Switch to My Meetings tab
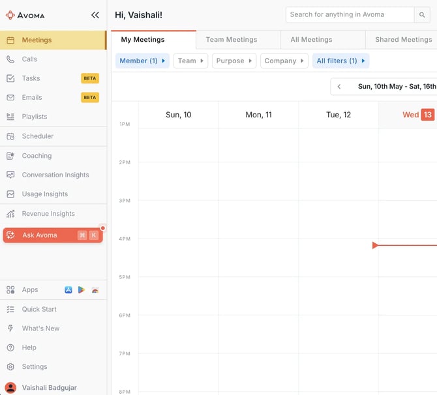The width and height of the screenshot is (437, 395). (153, 40)
